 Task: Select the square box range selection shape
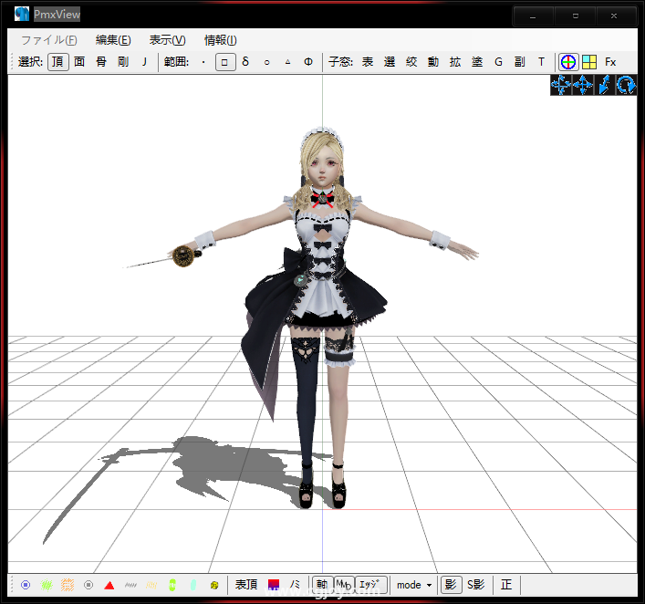click(x=225, y=62)
